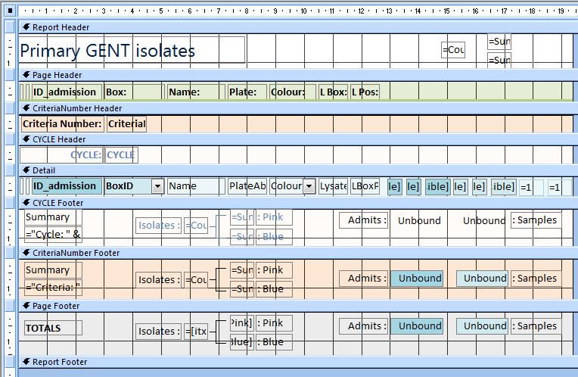
Task: Select the PlateAb text box in Detail
Action: pos(247,186)
